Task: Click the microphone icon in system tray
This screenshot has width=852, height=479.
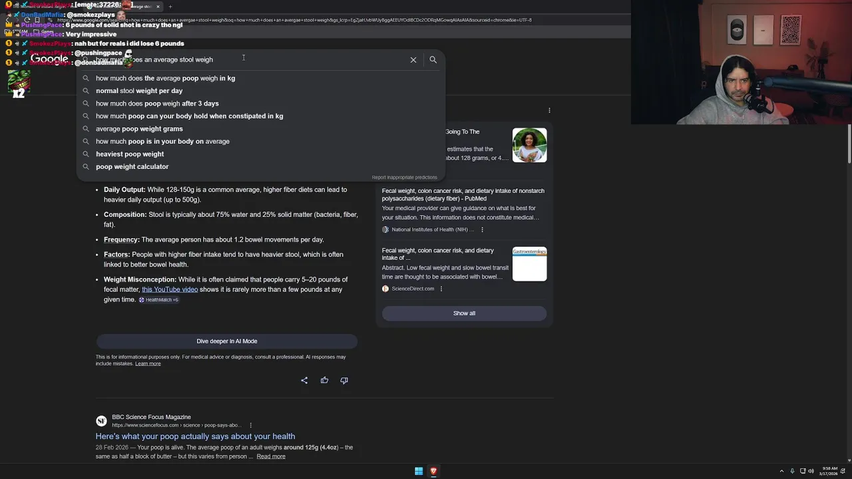Action: (x=792, y=471)
